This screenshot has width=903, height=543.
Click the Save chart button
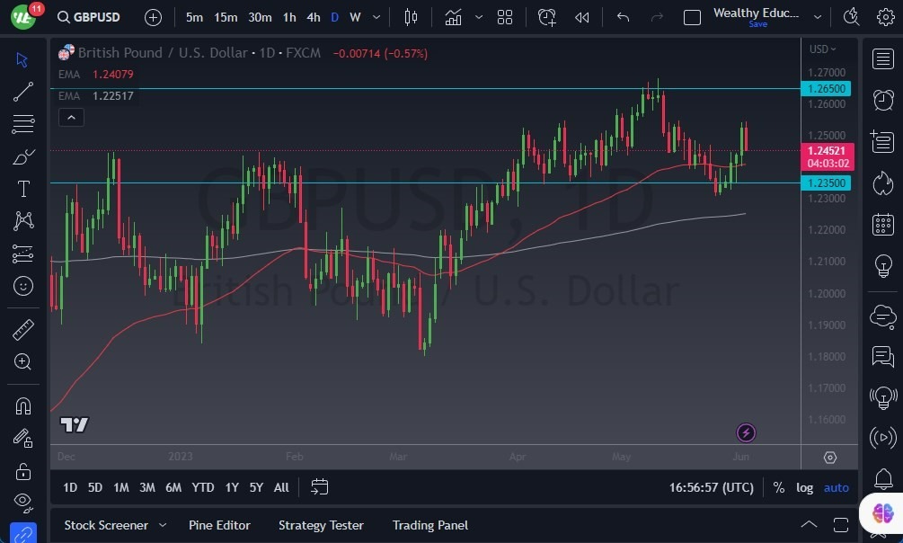click(757, 25)
